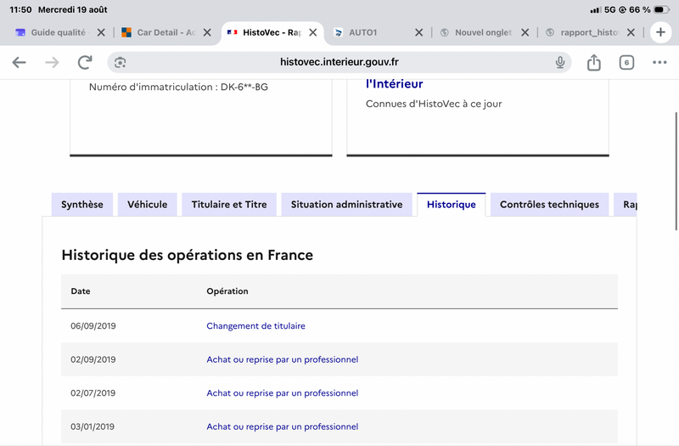The height and width of the screenshot is (446, 679).
Task: Click the page vertical scrollbar
Action: click(x=676, y=172)
